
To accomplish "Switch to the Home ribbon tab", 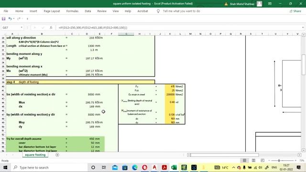I will coord(19,11).
